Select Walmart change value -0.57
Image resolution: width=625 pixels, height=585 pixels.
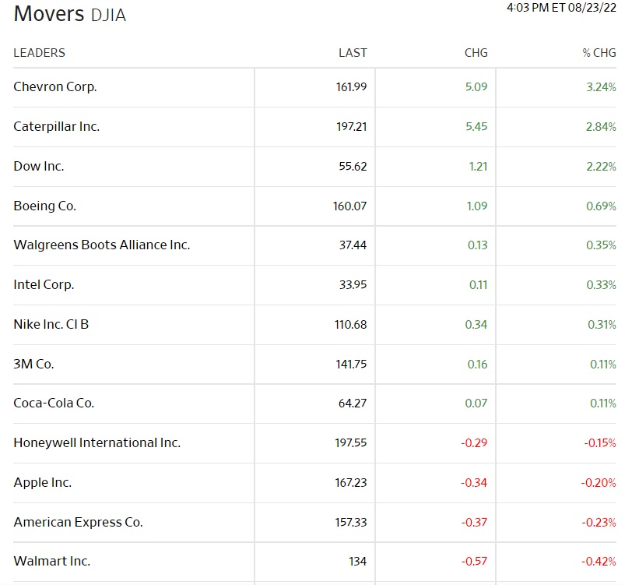[474, 561]
